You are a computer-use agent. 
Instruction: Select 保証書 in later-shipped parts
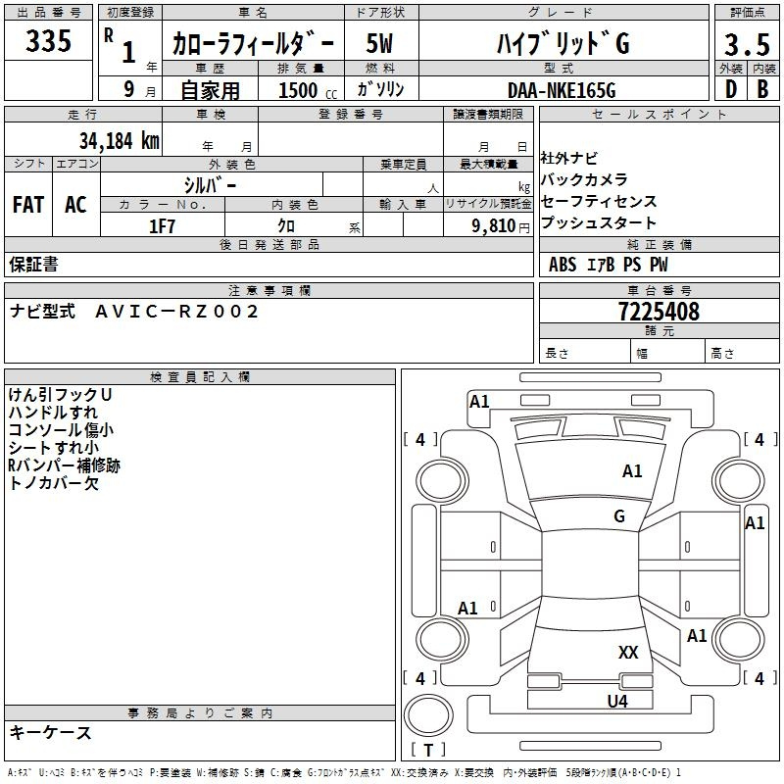tap(33, 265)
